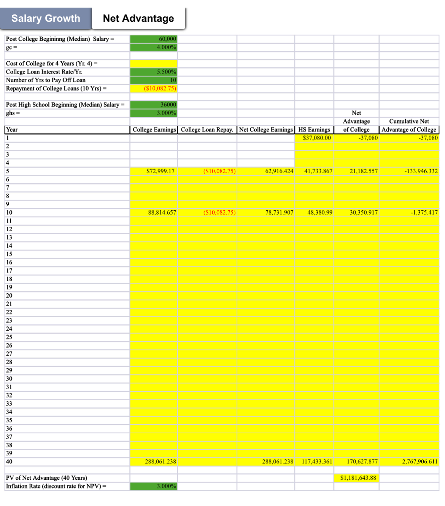Select the College Earnings column header
This screenshot has height=506, width=445.
(x=154, y=129)
